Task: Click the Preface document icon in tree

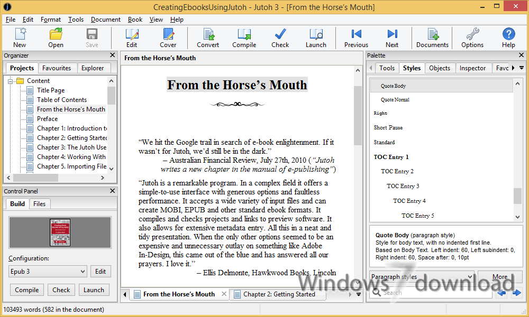Action: [x=30, y=118]
